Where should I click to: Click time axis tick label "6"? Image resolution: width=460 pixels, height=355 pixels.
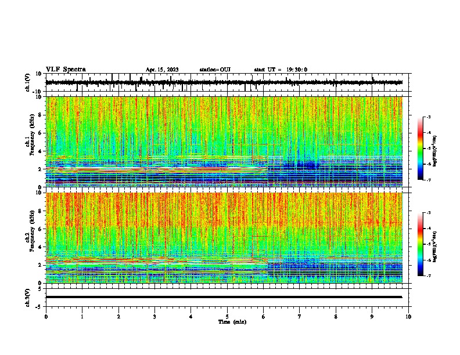coord(263,317)
